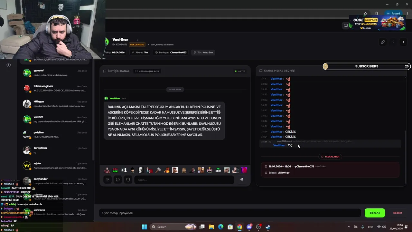Screen dimensions: 412x232
Task: Open the three-dot menu next to Vaelthar
Action: click(137, 40)
